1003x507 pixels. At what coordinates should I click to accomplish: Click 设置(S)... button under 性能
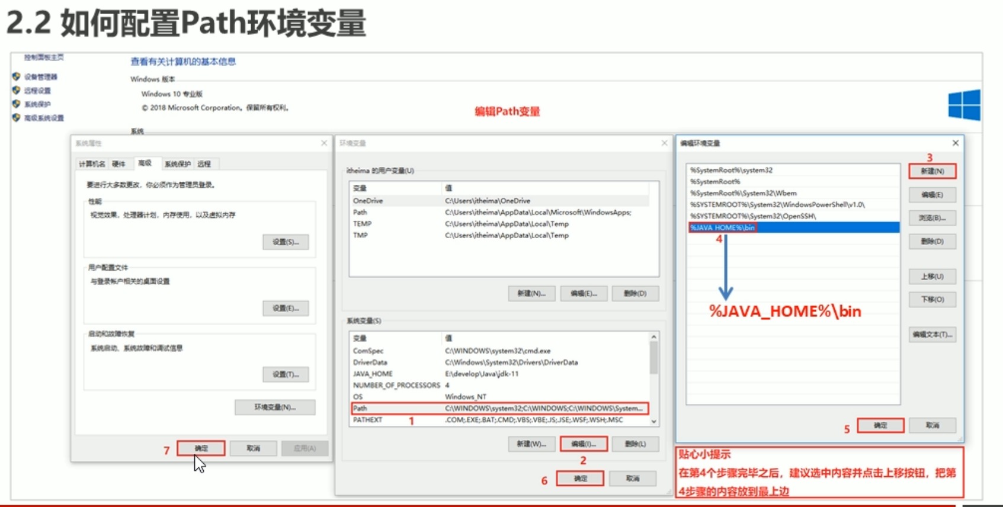[286, 242]
